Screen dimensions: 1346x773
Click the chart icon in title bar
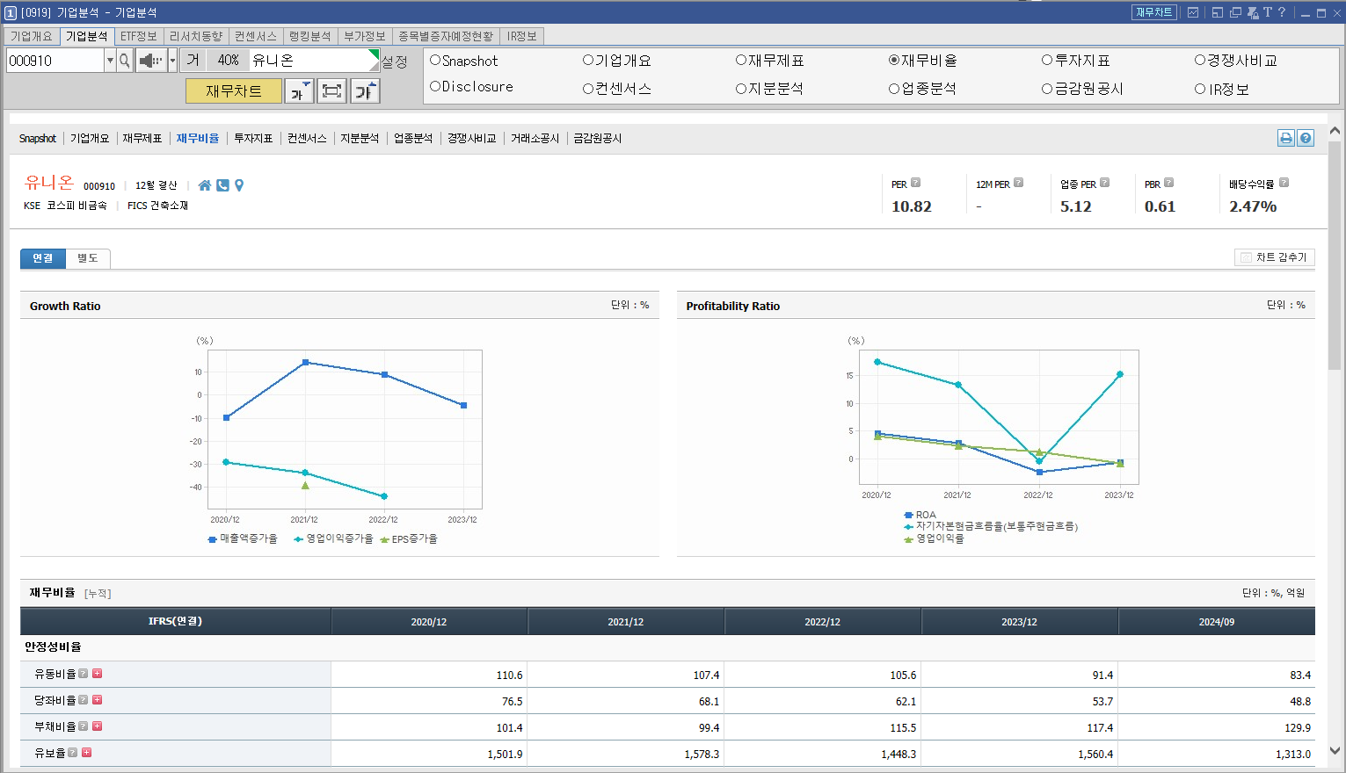coord(1193,12)
